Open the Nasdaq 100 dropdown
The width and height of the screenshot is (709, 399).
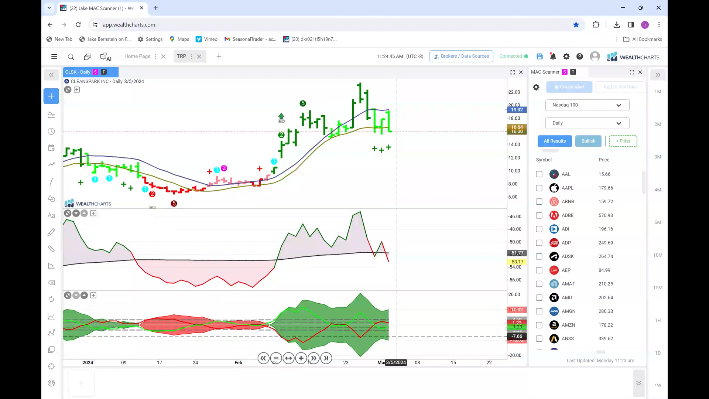tap(587, 105)
